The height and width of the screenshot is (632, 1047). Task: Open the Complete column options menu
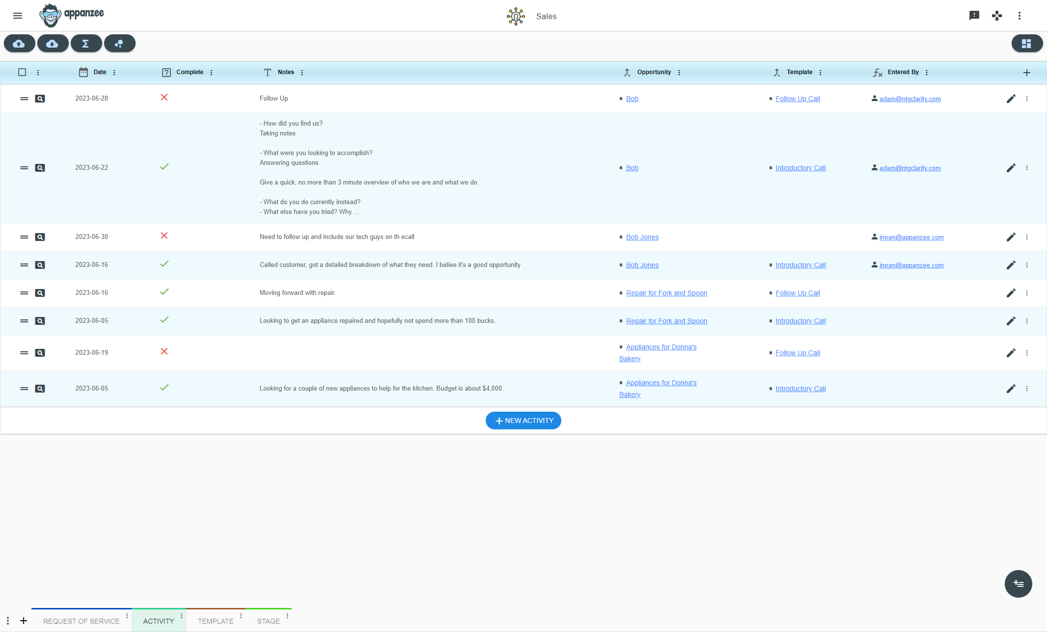[212, 73]
